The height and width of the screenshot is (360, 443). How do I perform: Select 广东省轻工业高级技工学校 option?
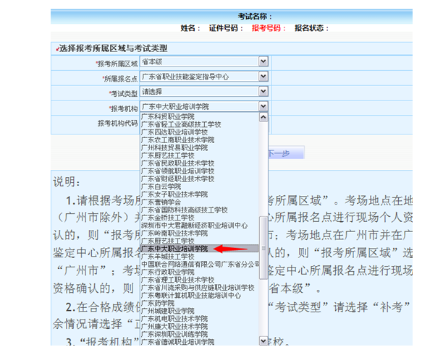coord(181,124)
